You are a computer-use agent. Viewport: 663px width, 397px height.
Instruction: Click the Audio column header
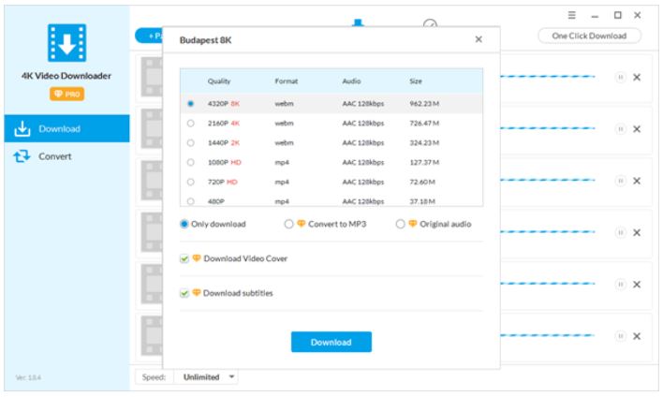[x=351, y=81]
